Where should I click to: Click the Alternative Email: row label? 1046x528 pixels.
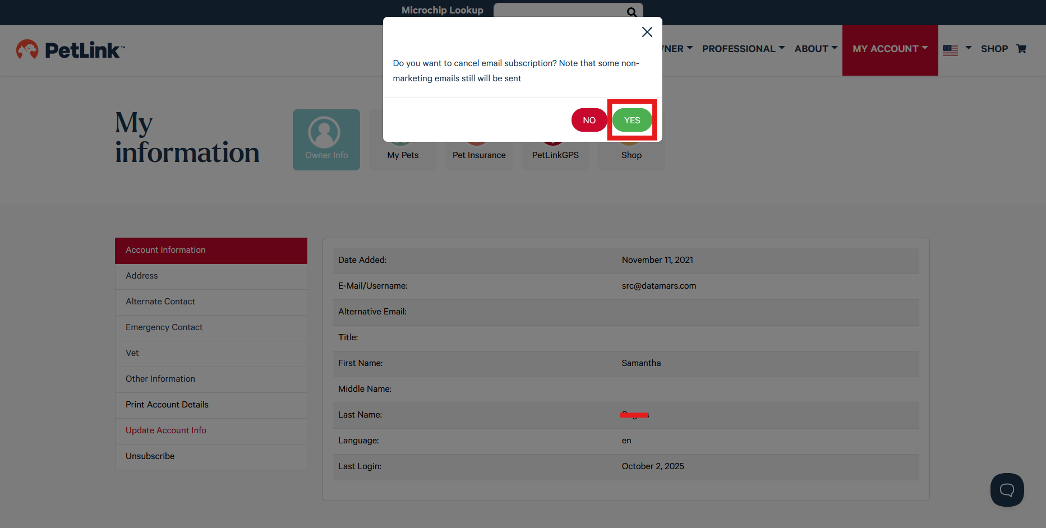(372, 312)
